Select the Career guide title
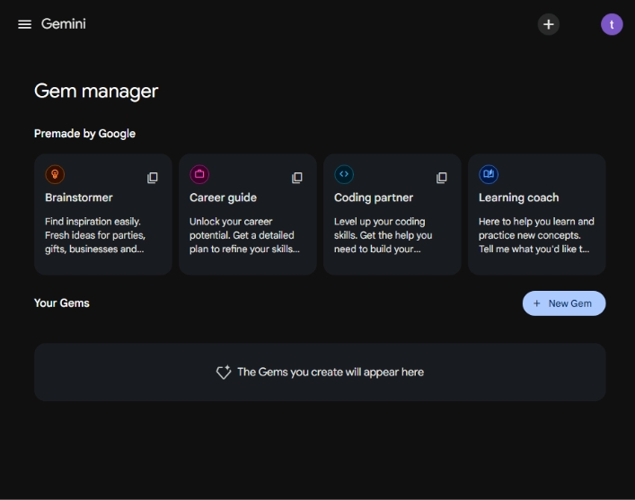This screenshot has height=500, width=635. pyautogui.click(x=223, y=197)
